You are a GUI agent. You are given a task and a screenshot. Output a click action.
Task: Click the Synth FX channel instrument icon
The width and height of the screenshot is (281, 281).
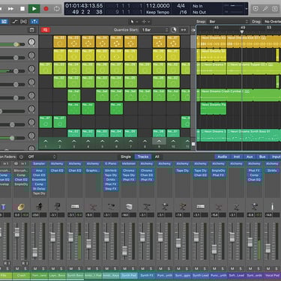pyautogui.click(x=147, y=207)
